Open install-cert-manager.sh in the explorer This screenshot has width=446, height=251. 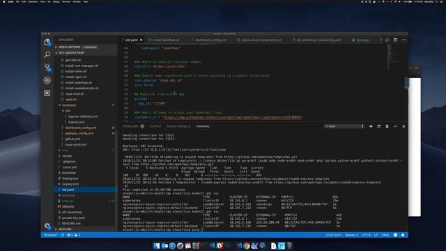[x=82, y=66]
